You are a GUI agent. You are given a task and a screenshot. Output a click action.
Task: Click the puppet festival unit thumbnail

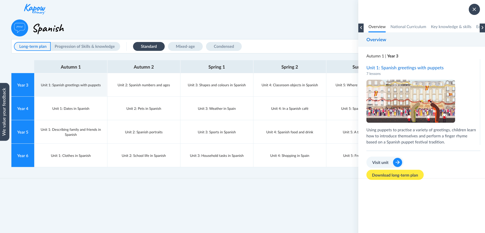411,101
